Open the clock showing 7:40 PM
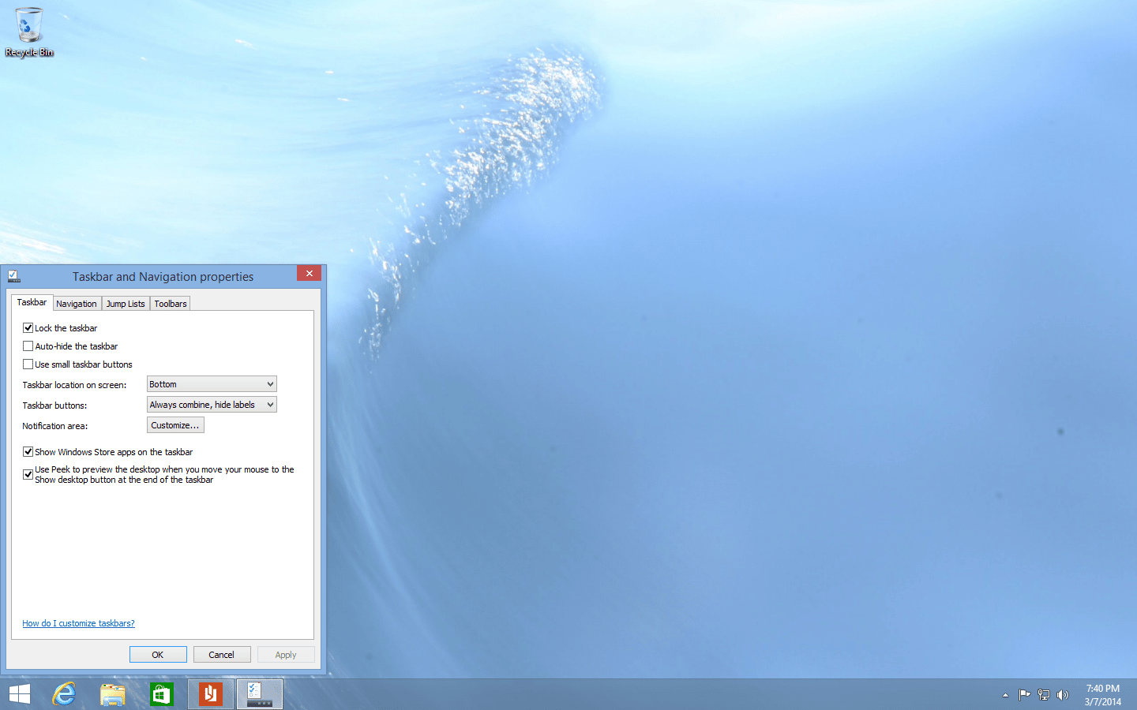The width and height of the screenshot is (1137, 710). point(1102,695)
